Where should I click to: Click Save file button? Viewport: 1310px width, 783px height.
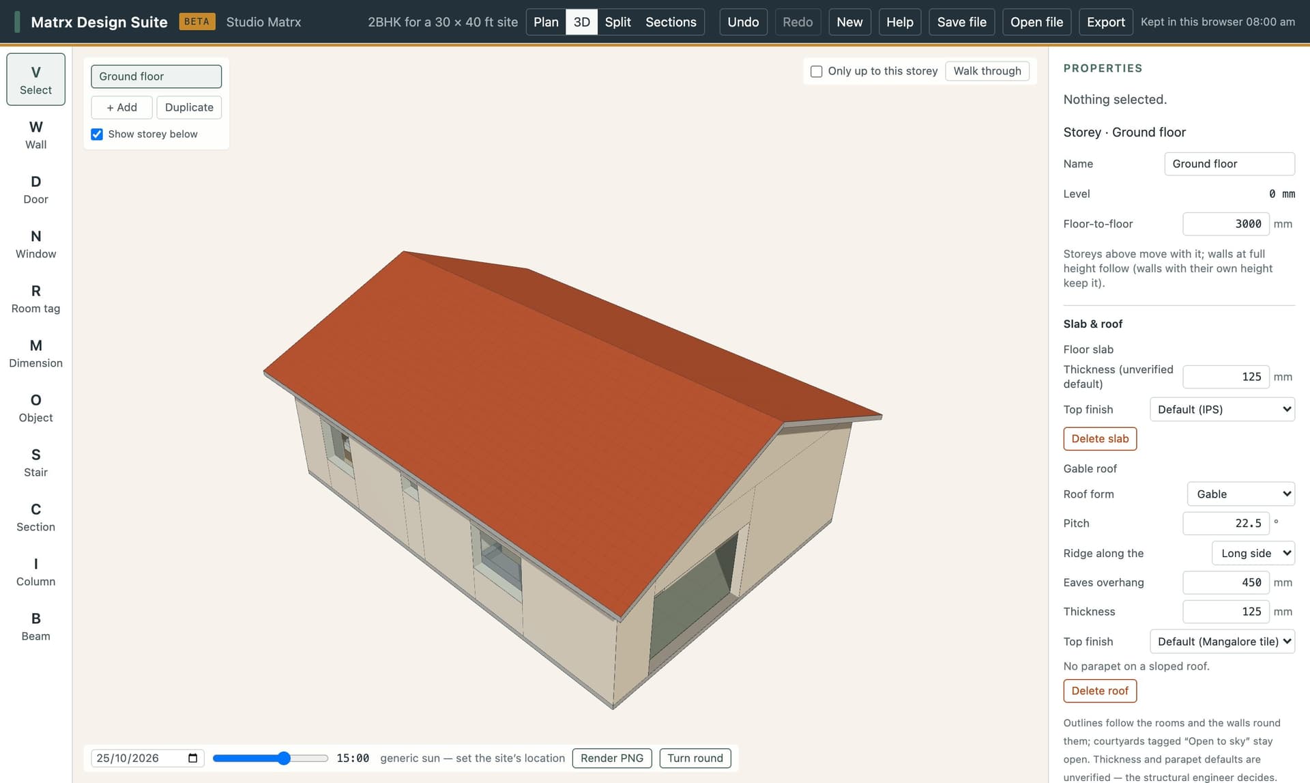961,22
